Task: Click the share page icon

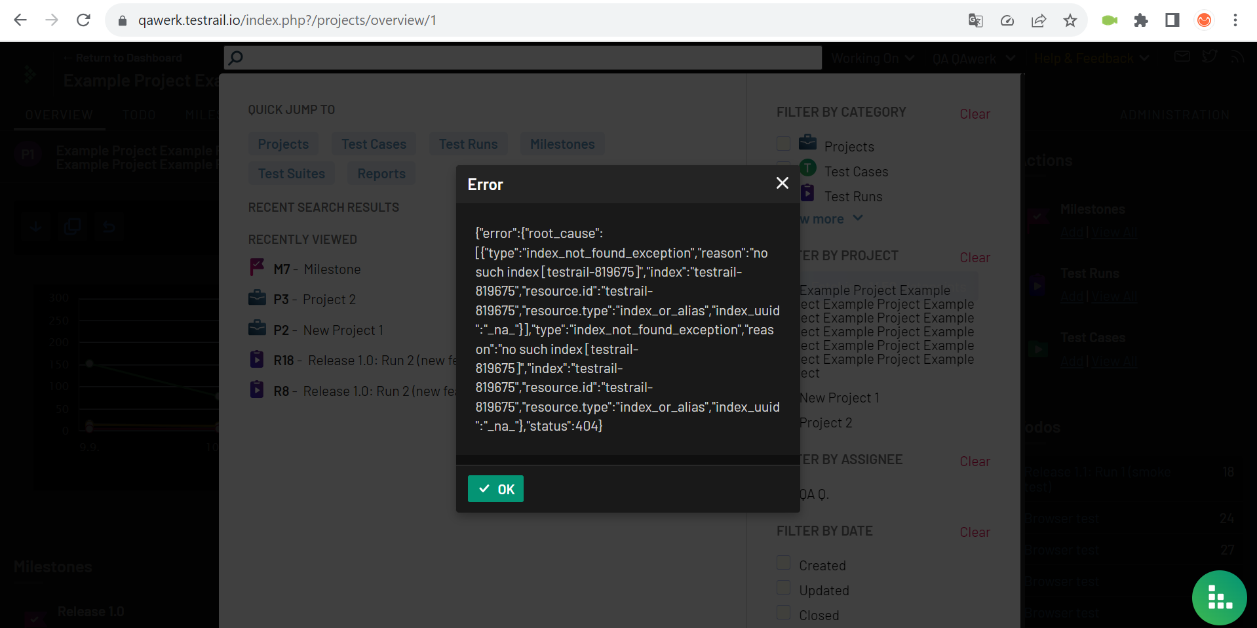Action: pyautogui.click(x=1039, y=20)
